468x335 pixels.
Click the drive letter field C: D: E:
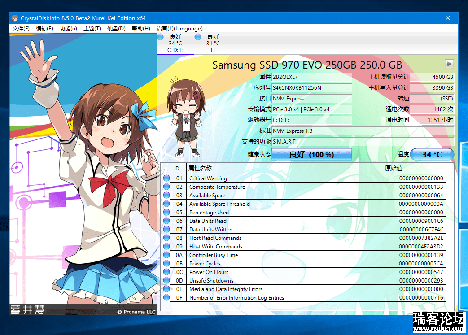(311, 120)
